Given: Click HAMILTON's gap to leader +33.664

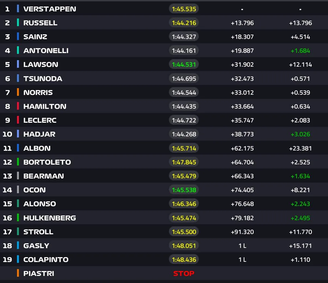Looking at the screenshot, I should [242, 106].
